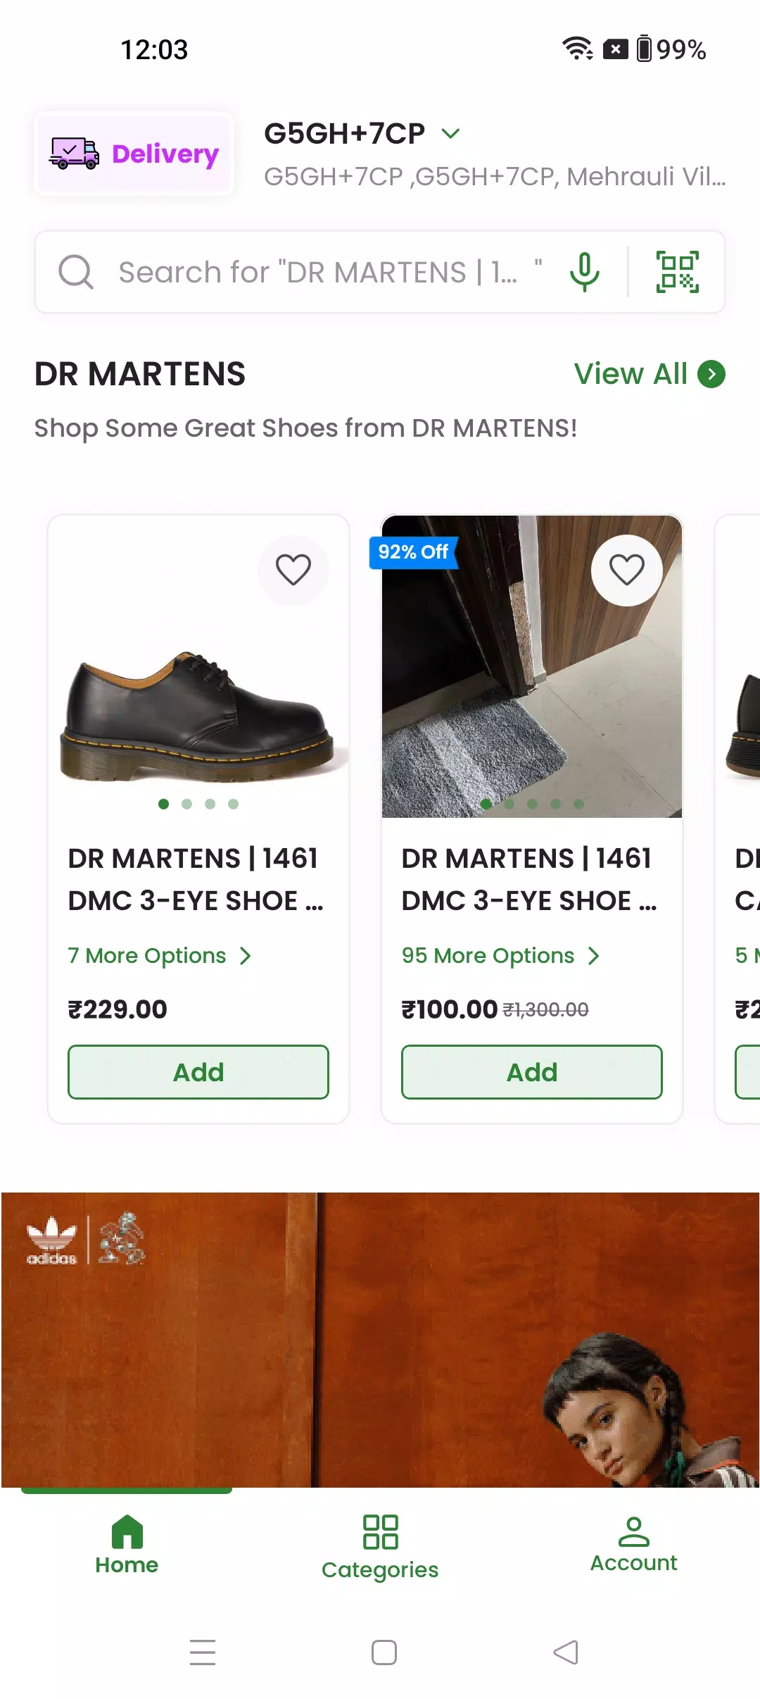Image resolution: width=760 pixels, height=1699 pixels.
Task: Tap Android home square button
Action: pyautogui.click(x=384, y=1652)
